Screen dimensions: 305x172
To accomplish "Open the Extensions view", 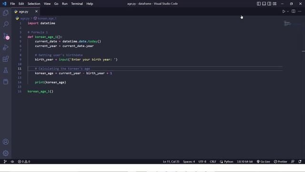I will pyautogui.click(x=6, y=59).
